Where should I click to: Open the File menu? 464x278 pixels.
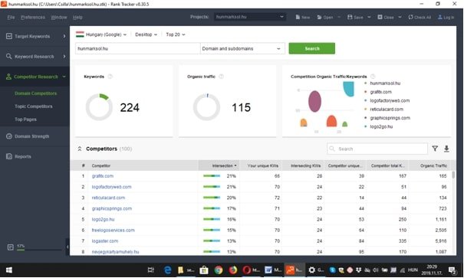pos(11,17)
